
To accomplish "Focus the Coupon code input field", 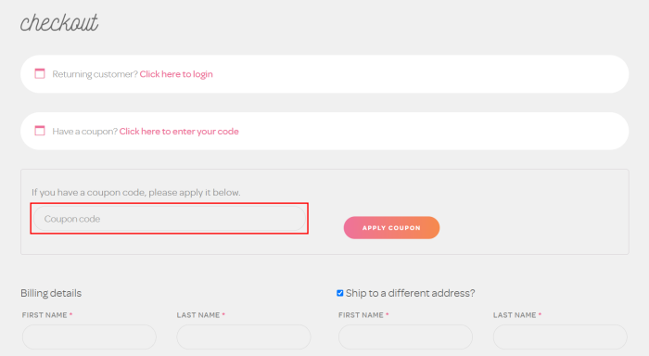I will pyautogui.click(x=170, y=219).
